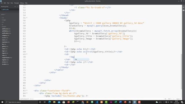Viewport: 185px width, 104px height.
Task: Open the PHP language mode dropdown
Action: (170, 99)
